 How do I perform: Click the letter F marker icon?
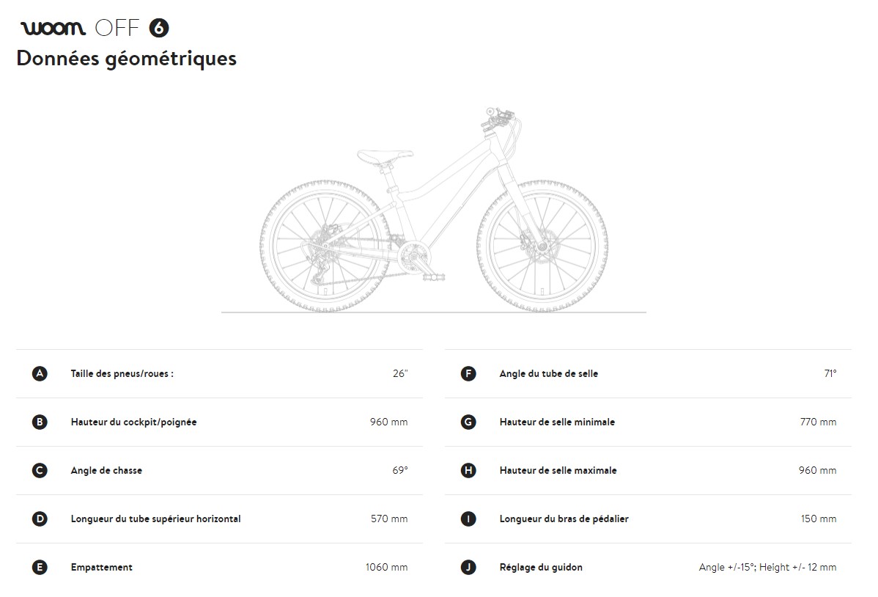tap(468, 373)
